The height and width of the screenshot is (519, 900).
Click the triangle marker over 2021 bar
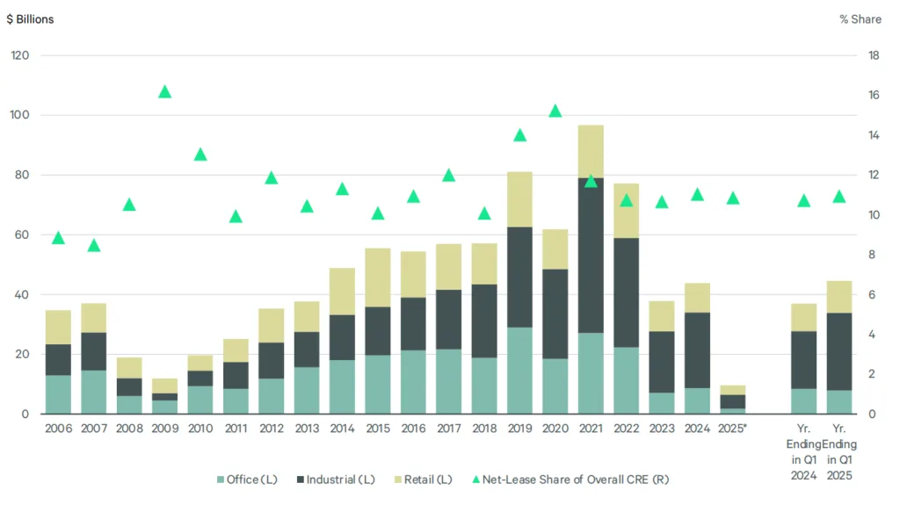pyautogui.click(x=591, y=182)
